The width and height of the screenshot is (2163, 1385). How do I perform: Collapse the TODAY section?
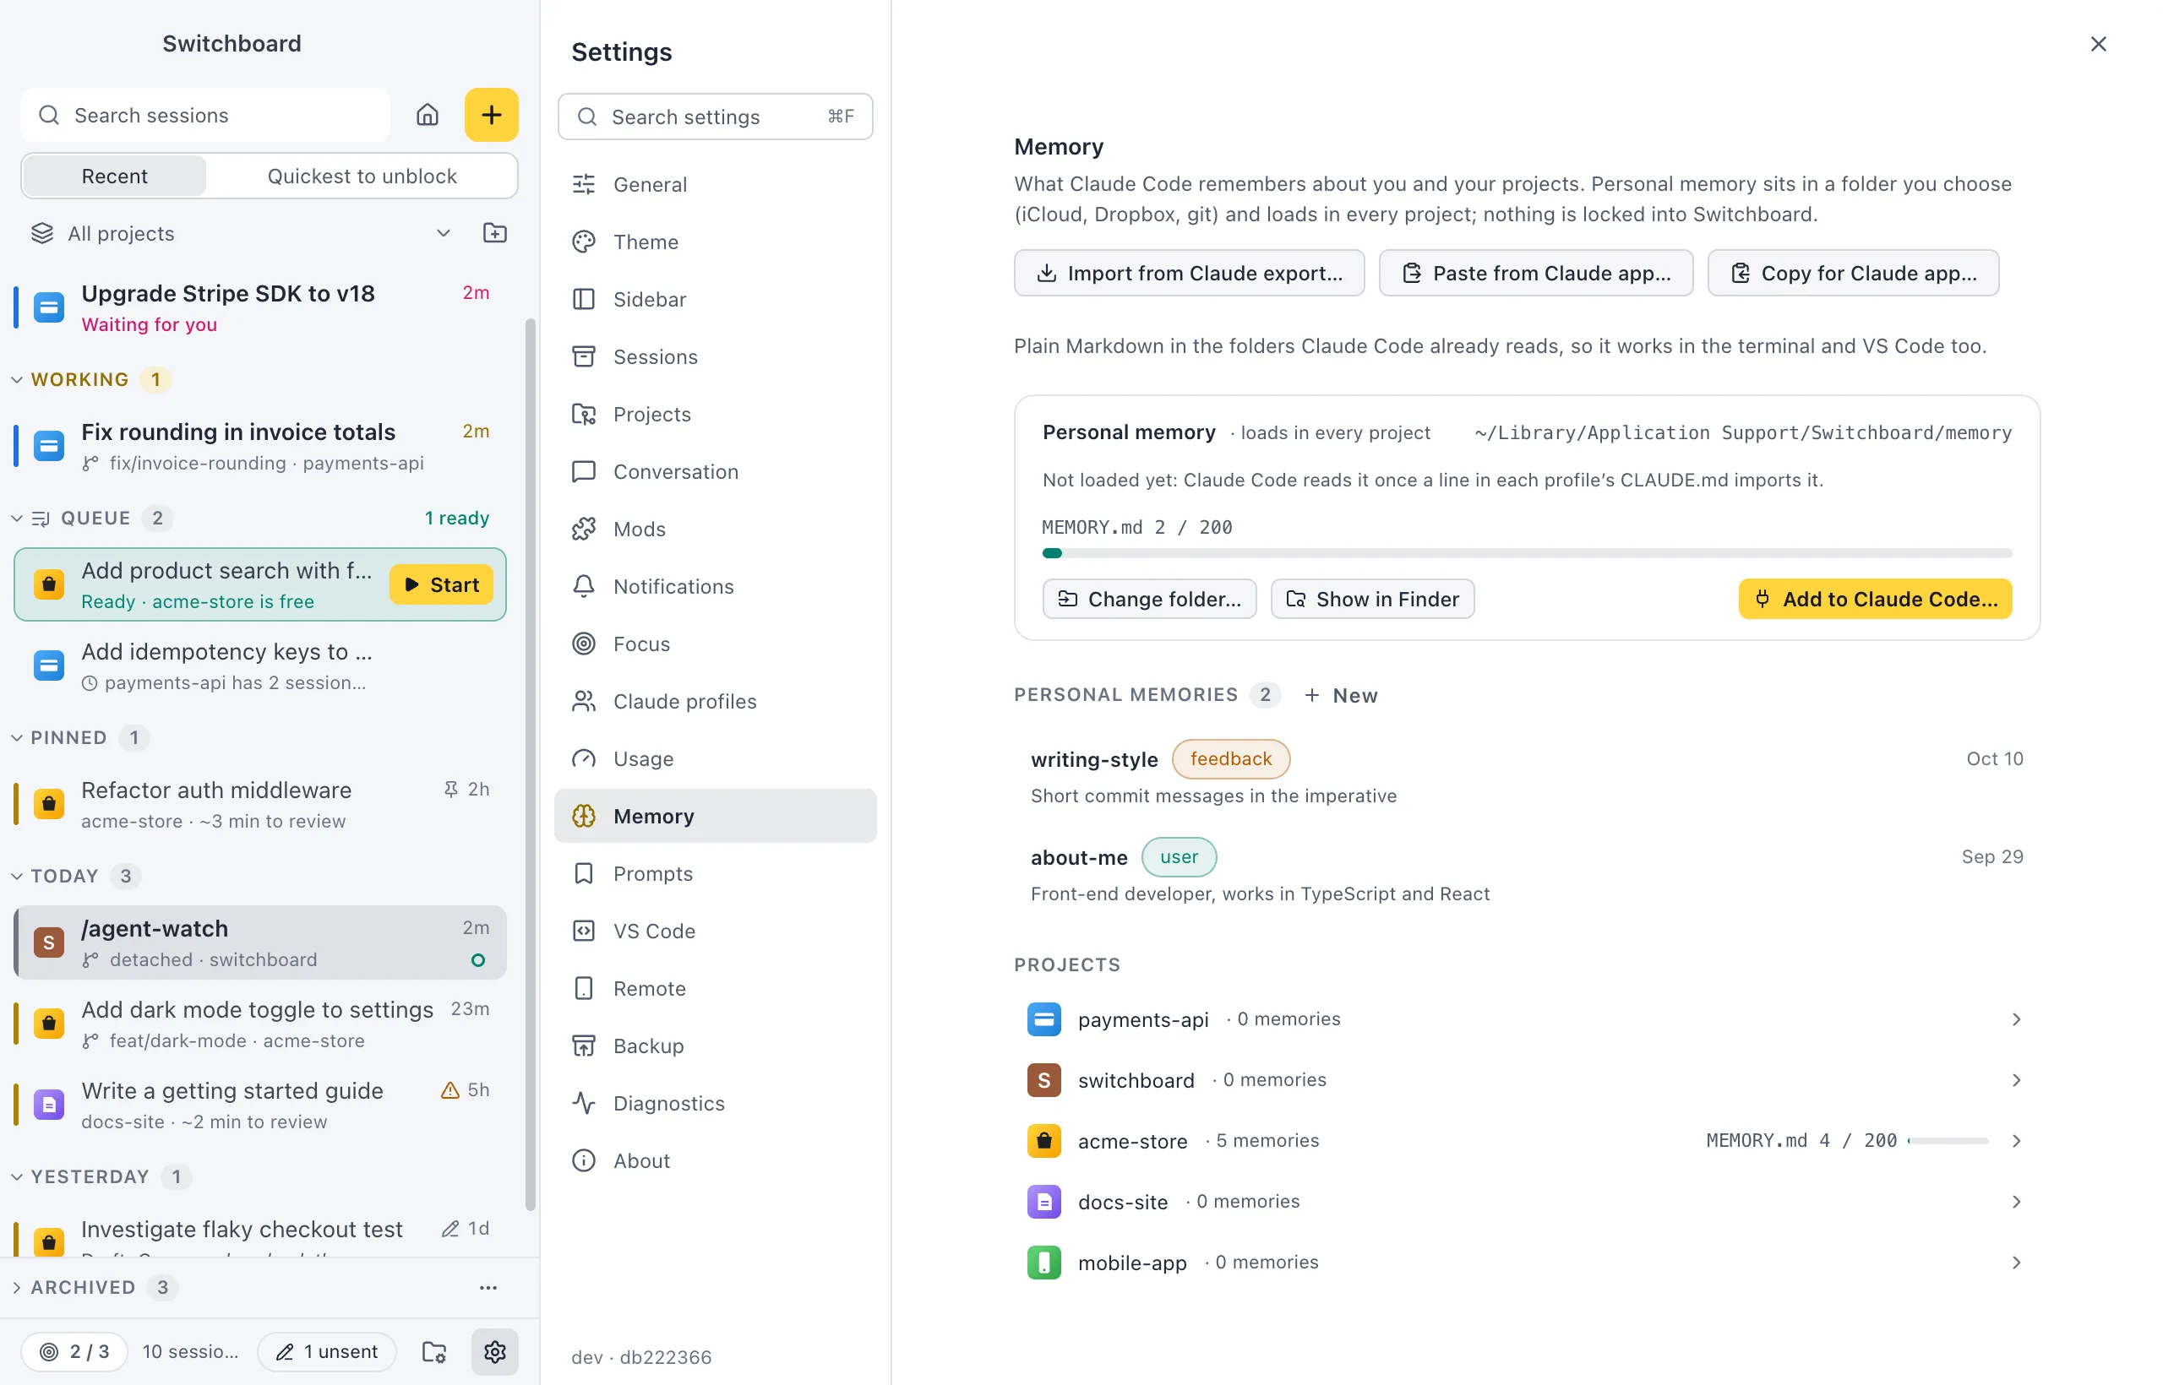coord(17,876)
